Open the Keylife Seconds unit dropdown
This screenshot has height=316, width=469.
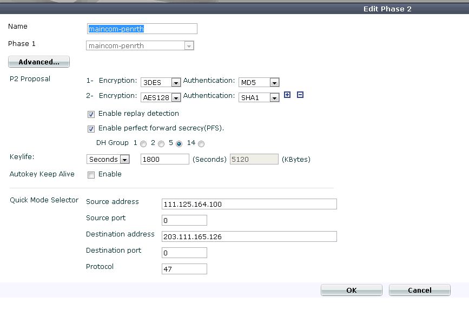pyautogui.click(x=108, y=159)
